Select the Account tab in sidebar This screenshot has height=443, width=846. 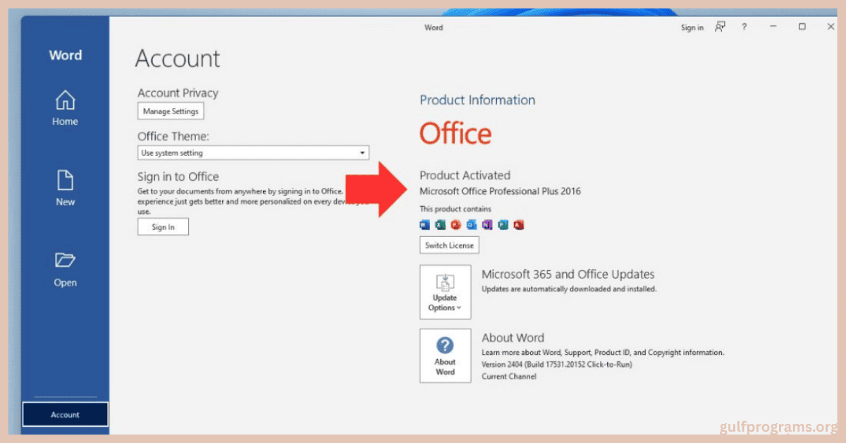point(65,415)
